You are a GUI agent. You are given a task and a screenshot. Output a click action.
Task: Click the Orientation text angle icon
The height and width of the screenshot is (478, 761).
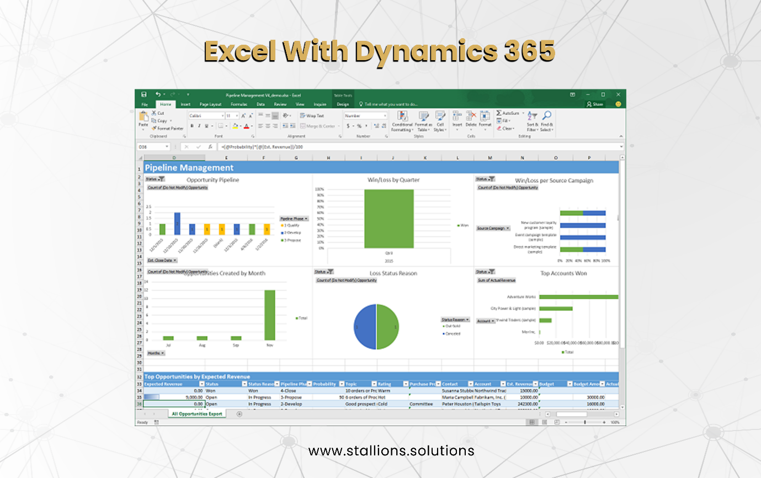pyautogui.click(x=286, y=115)
